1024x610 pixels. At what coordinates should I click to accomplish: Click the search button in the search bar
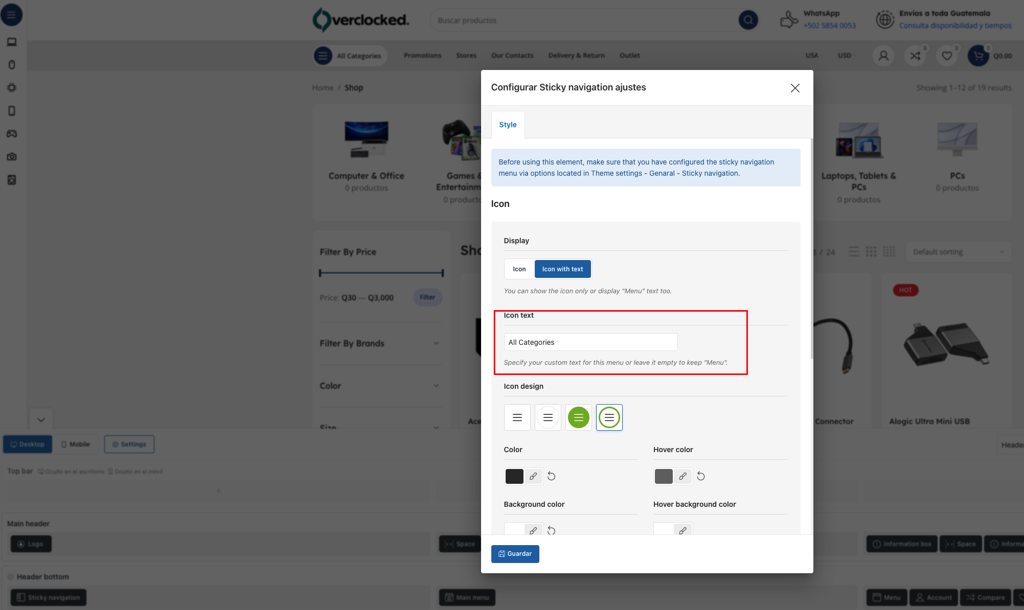click(x=748, y=20)
